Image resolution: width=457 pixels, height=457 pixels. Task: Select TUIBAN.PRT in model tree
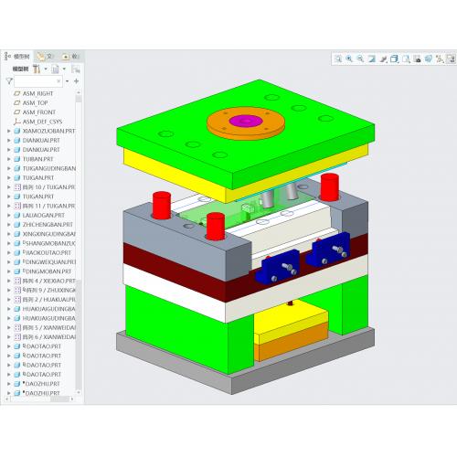[x=37, y=159]
